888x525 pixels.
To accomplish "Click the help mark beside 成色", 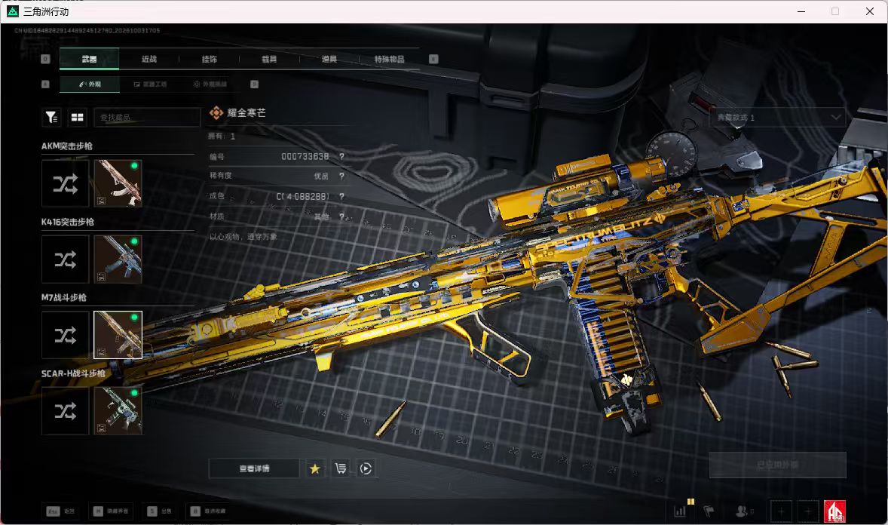I will click(341, 196).
